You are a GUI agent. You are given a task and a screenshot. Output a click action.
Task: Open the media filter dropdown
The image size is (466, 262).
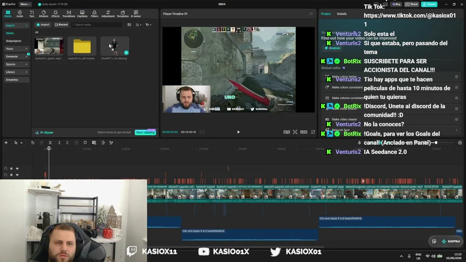pyautogui.click(x=148, y=25)
